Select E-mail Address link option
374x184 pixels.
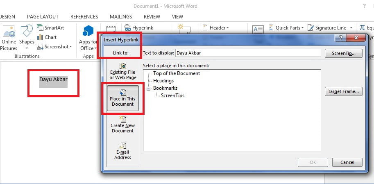tap(123, 151)
